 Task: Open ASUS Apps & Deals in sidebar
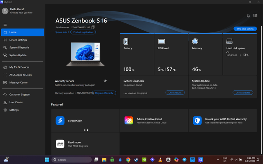point(23,75)
